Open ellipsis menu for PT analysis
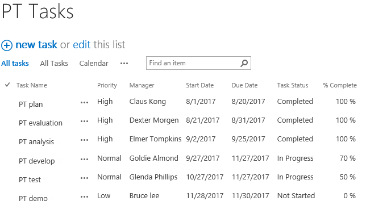366x205 pixels. (84, 140)
